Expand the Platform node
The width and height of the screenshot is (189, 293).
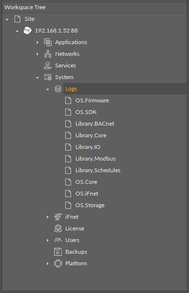(48, 264)
